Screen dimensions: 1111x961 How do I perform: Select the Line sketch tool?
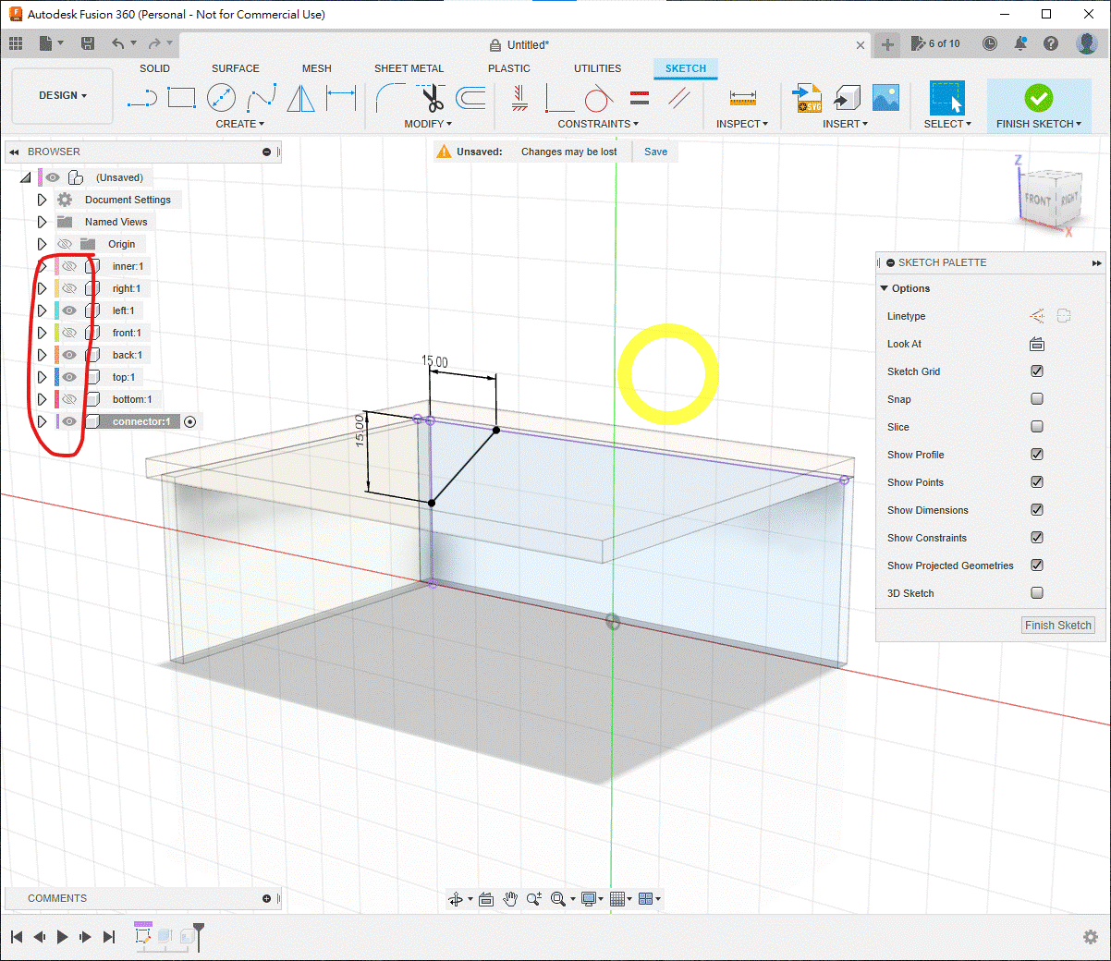coord(142,97)
